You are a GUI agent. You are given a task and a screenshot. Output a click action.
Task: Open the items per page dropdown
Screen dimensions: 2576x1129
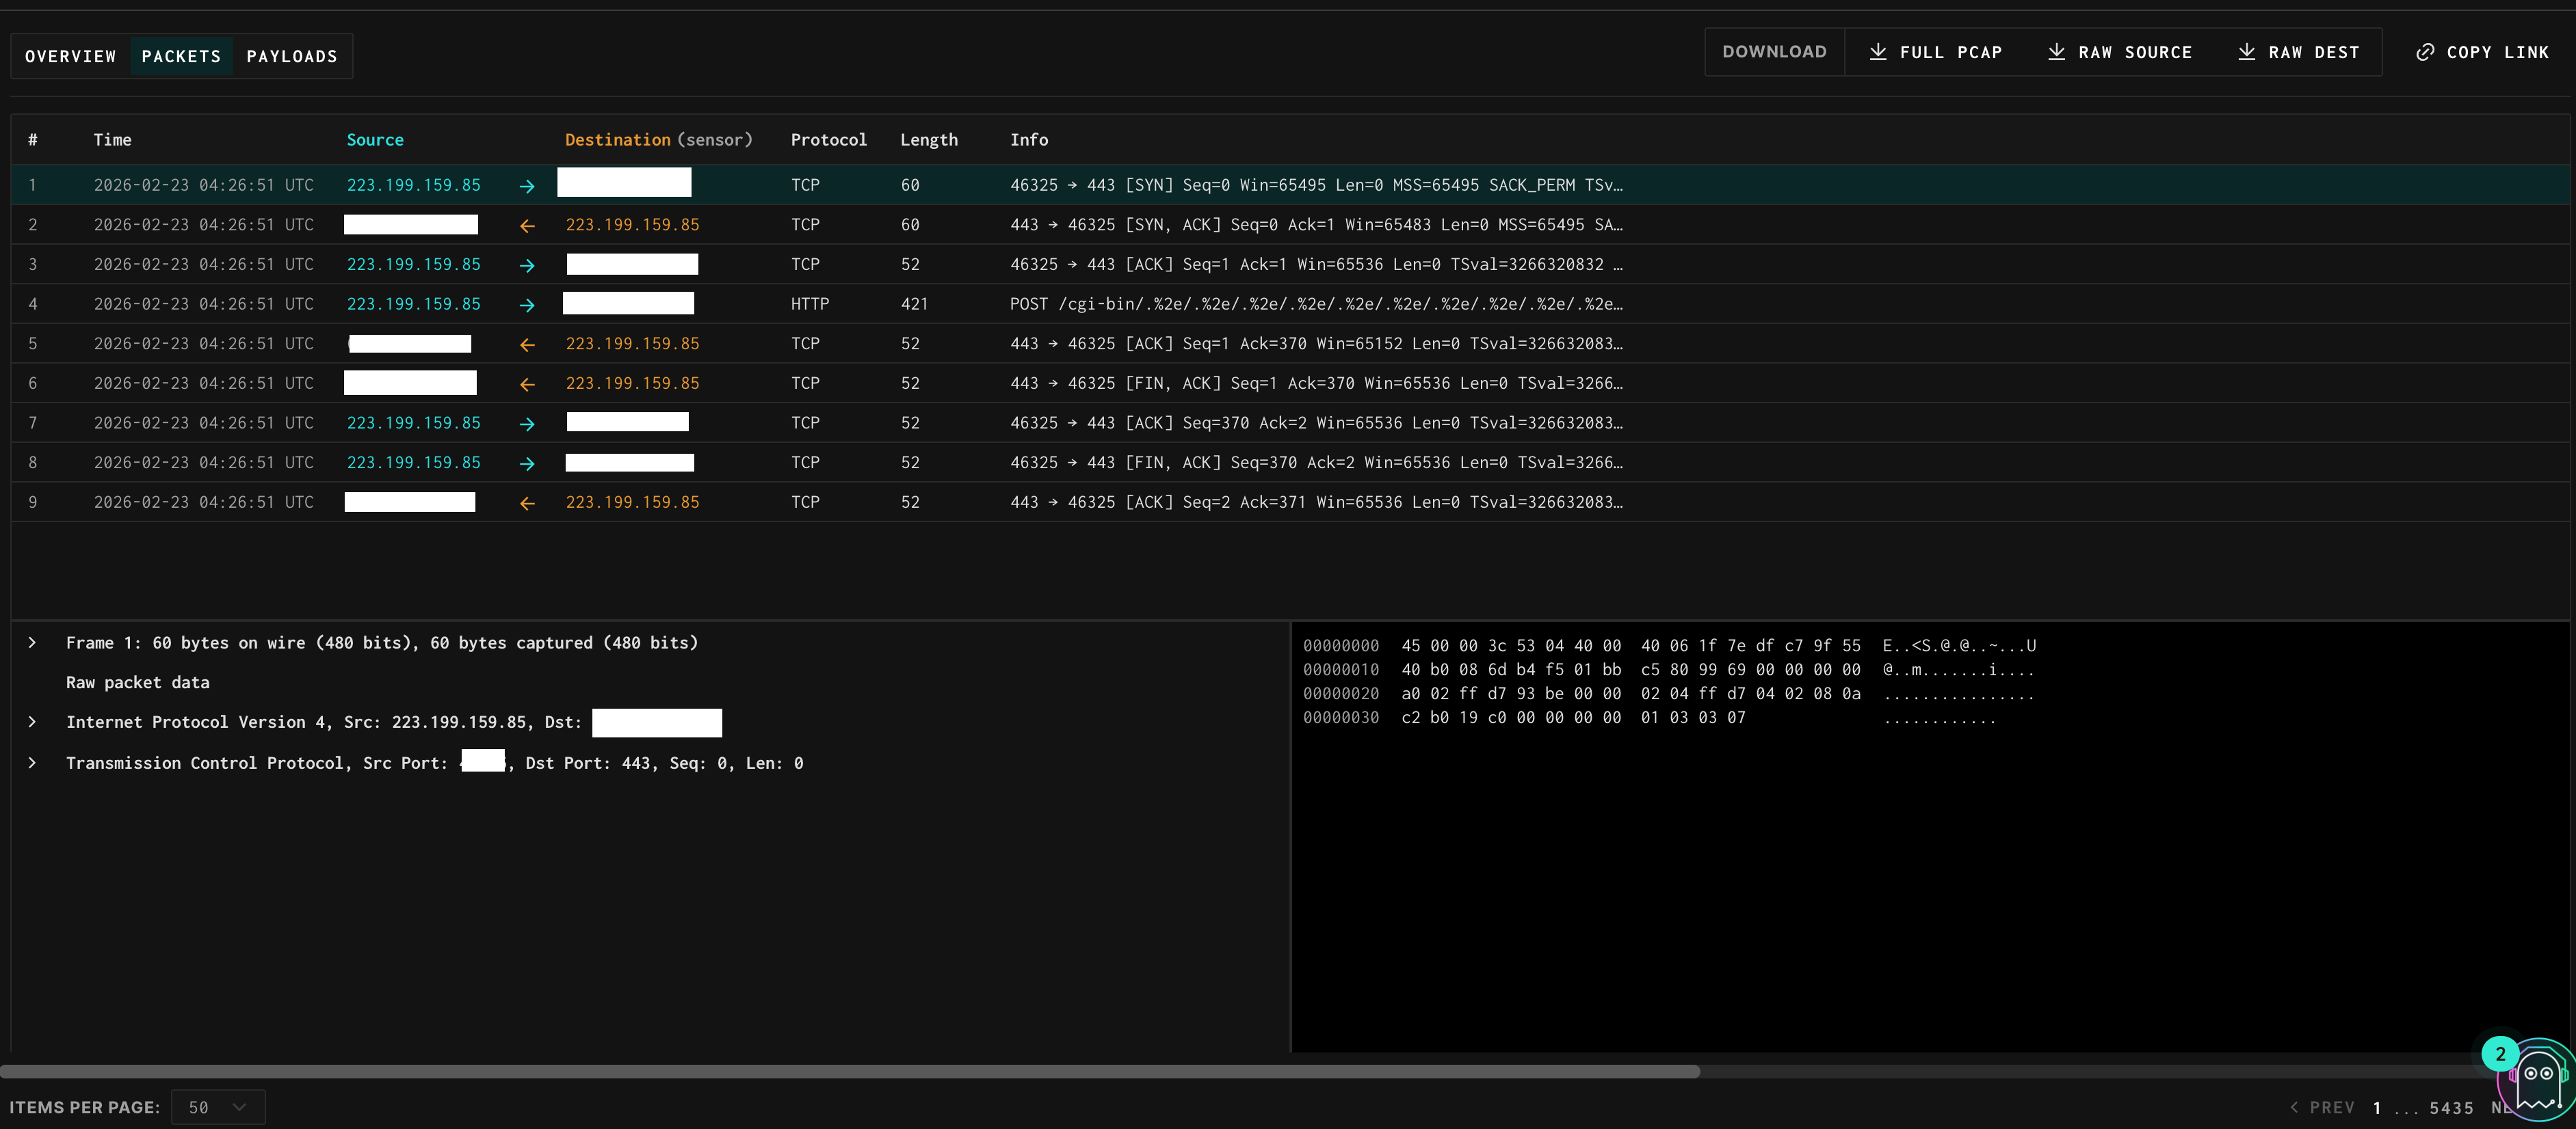(x=218, y=1107)
